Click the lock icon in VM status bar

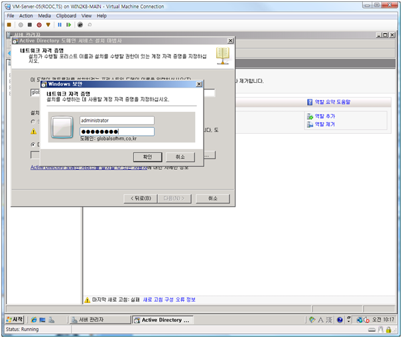pyautogui.click(x=389, y=329)
